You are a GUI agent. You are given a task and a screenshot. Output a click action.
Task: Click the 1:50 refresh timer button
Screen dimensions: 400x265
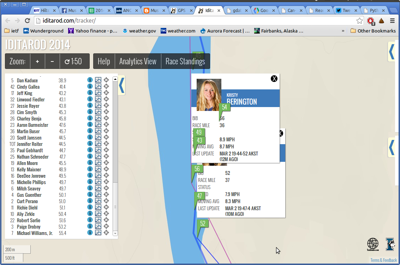(x=74, y=61)
